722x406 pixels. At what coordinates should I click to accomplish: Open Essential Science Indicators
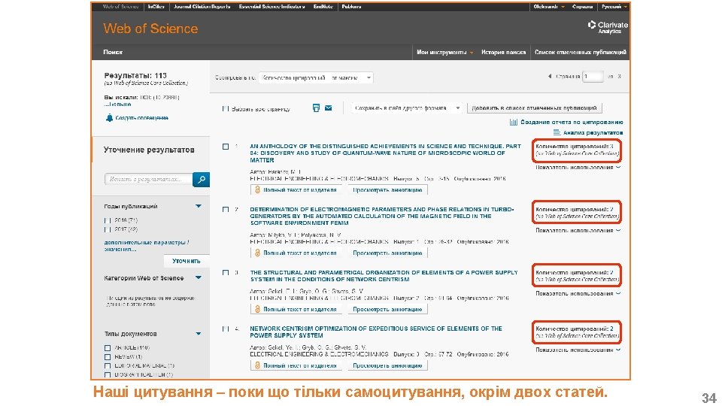pos(272,7)
